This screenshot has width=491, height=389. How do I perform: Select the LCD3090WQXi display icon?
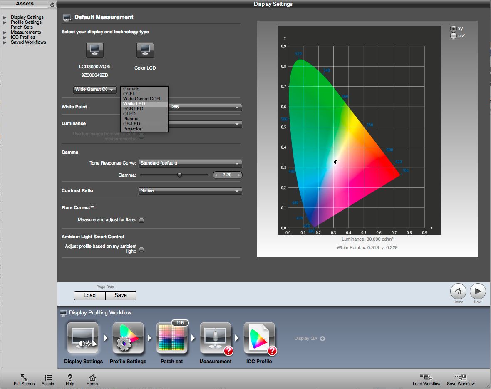click(94, 50)
